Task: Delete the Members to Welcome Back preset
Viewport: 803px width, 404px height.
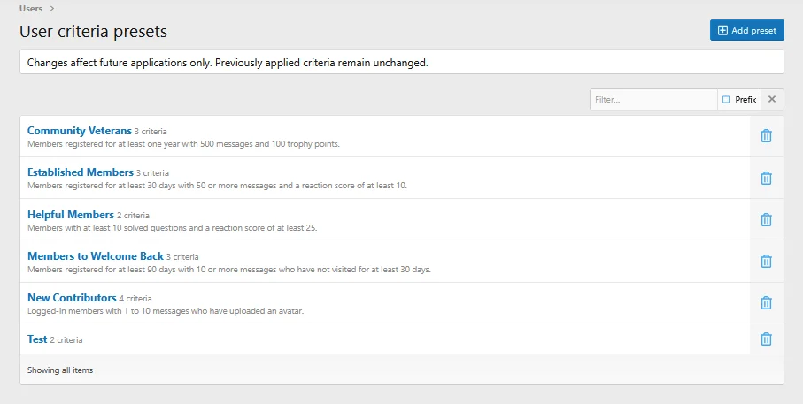Action: coord(766,262)
